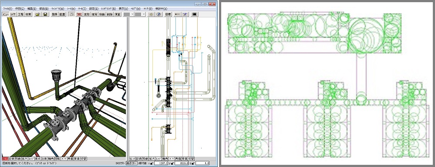
Task: Toggle the X coordinate lock icon
Action: point(152,164)
